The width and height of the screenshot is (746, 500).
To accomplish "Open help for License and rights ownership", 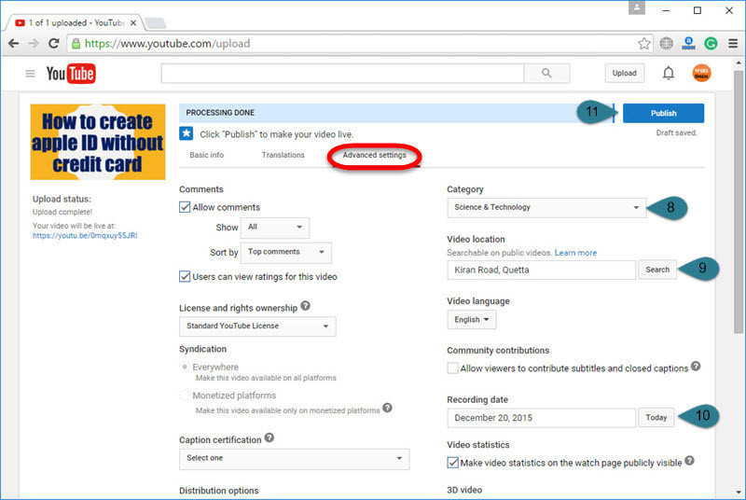I will click(x=306, y=306).
